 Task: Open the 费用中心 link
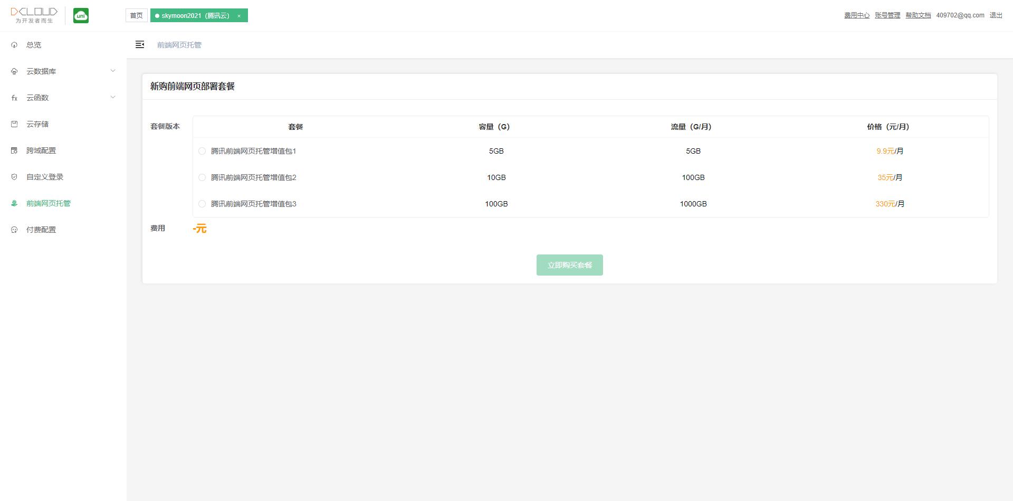(857, 15)
